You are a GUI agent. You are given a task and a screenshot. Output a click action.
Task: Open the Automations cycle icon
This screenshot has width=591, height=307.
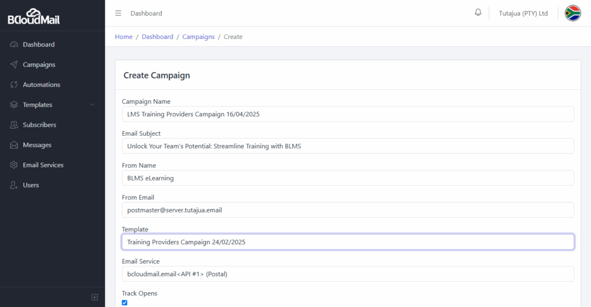(14, 85)
